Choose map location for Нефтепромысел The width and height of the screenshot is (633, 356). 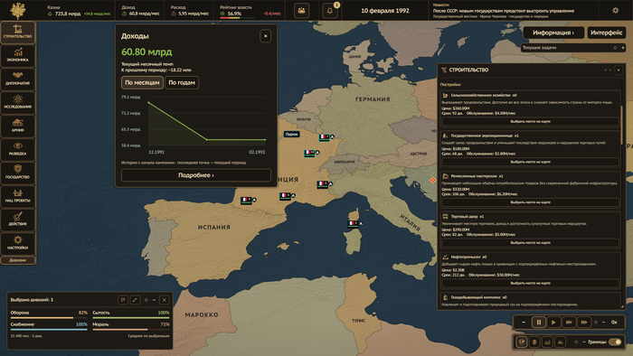531,283
